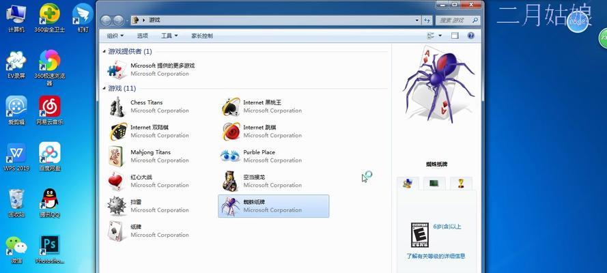Open the 360安全卫士 desktop icon
Image resolution: width=607 pixels, height=273 pixels.
pos(50,18)
